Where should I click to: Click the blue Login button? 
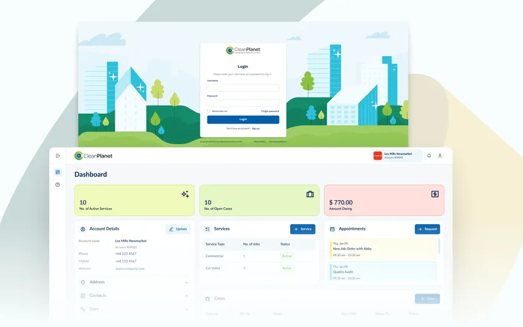pos(243,120)
